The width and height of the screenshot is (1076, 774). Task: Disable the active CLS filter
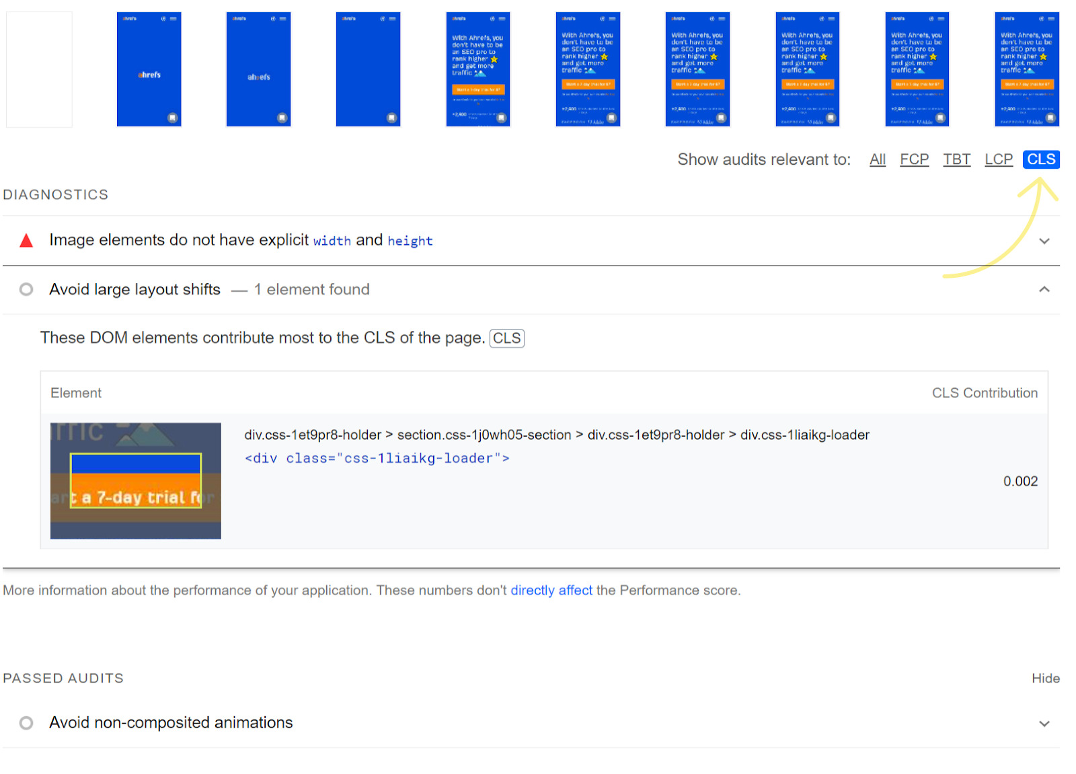[x=1040, y=159]
